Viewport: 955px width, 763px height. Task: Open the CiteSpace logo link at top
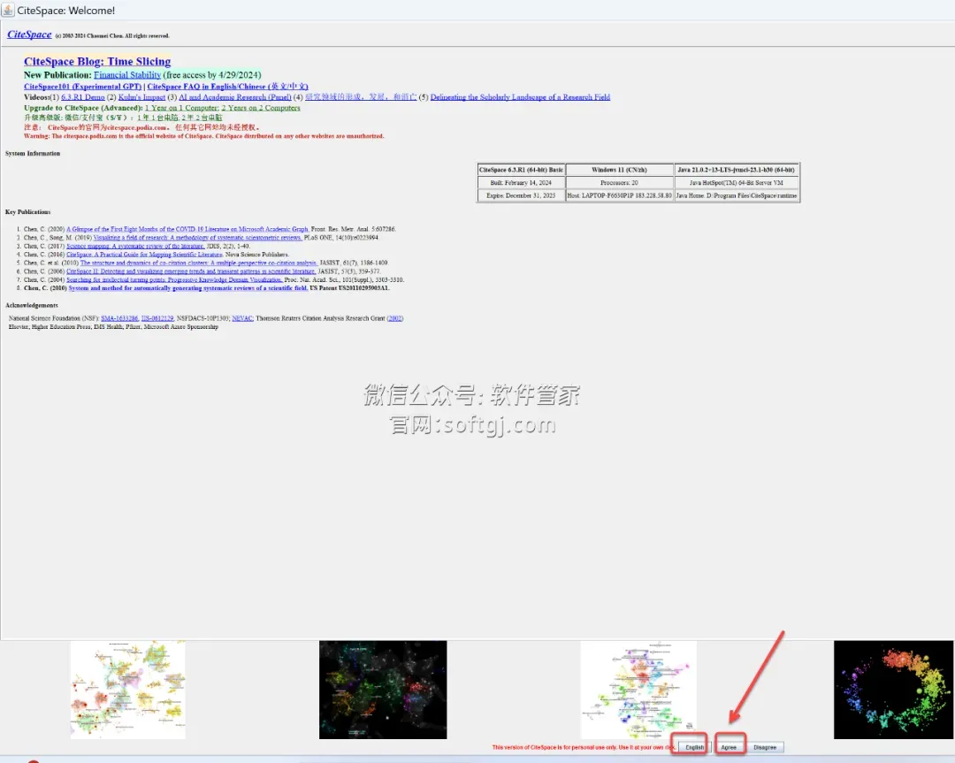[29, 34]
